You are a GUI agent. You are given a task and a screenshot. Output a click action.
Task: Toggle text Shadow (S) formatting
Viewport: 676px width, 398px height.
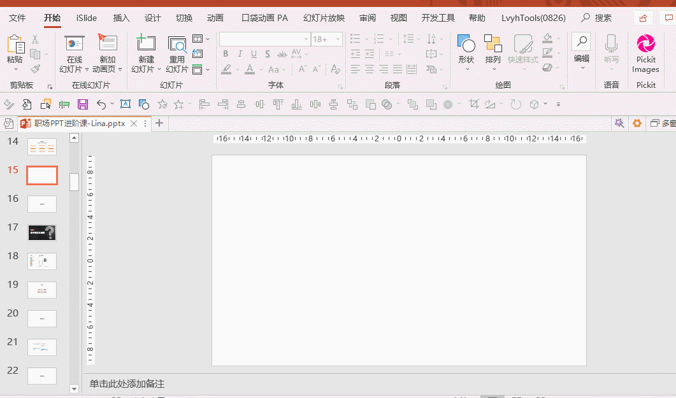[x=268, y=54]
